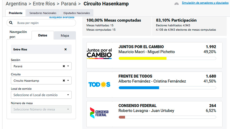Open Simulación de senadores y diputados link
The image size is (230, 129).
point(205,3)
